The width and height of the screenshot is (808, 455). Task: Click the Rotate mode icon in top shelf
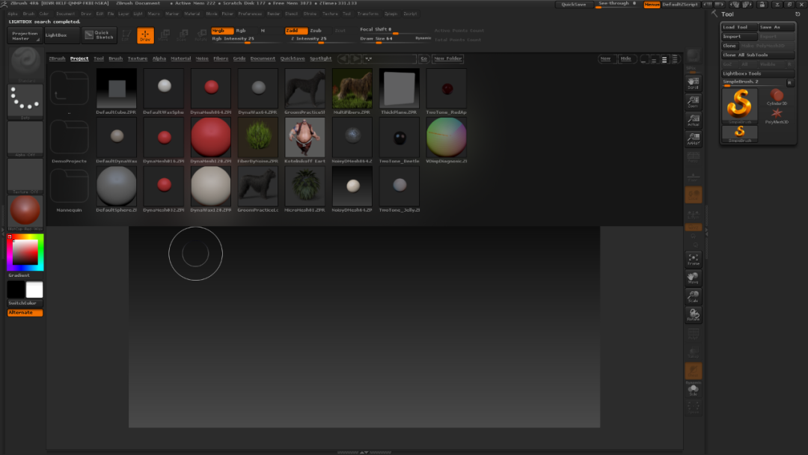[x=201, y=35]
